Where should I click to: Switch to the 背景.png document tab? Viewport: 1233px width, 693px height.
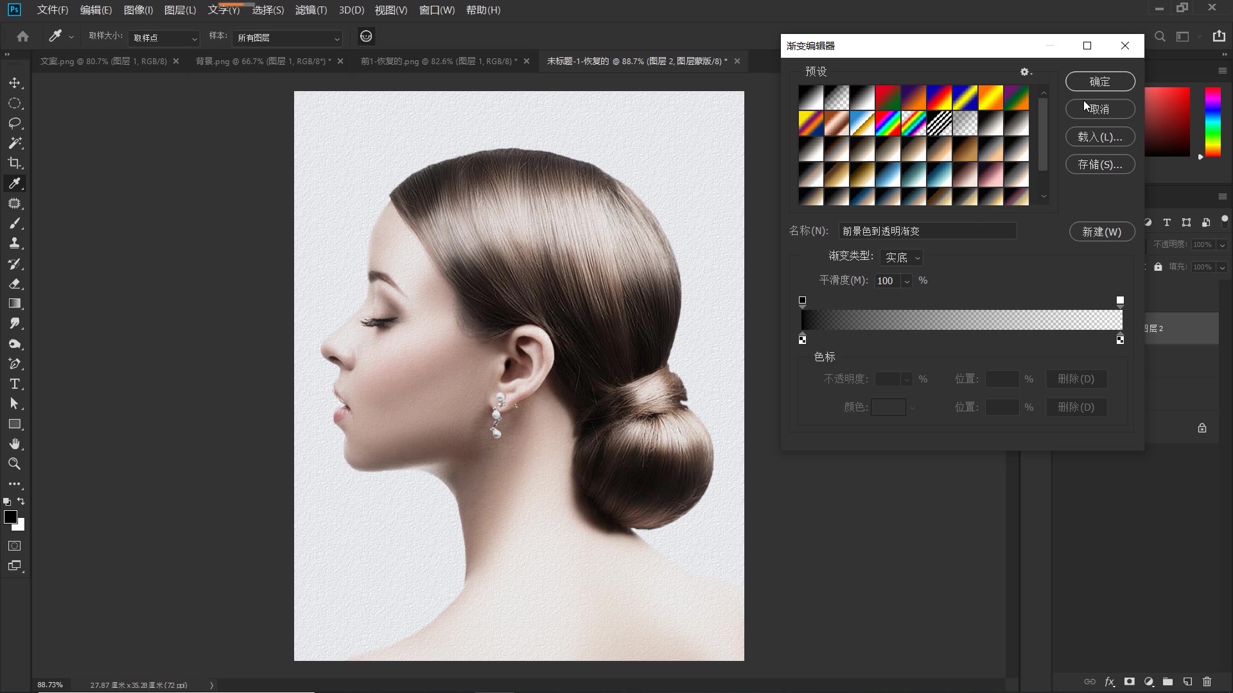click(x=262, y=61)
